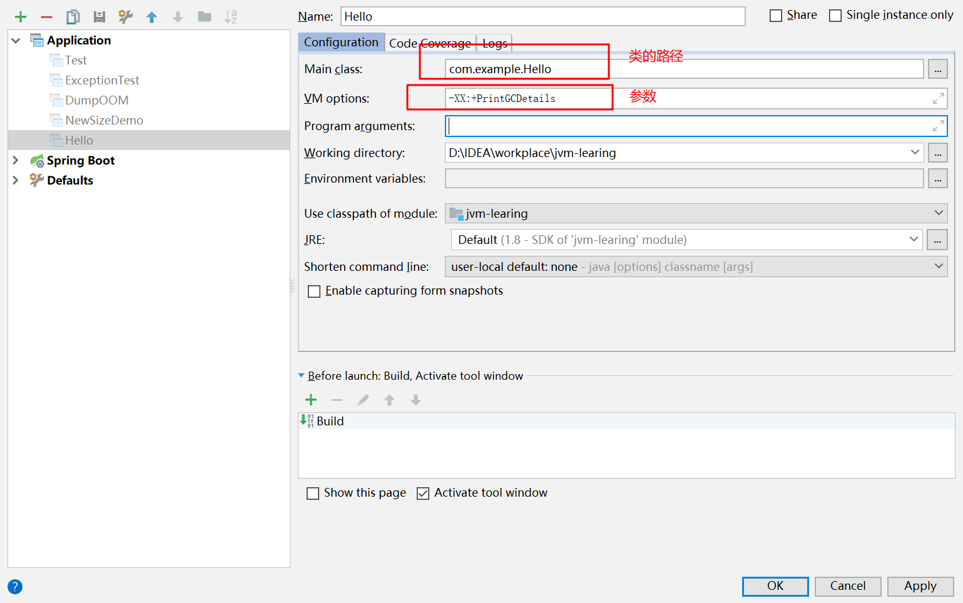Expand the Program arguments field editor

(939, 126)
